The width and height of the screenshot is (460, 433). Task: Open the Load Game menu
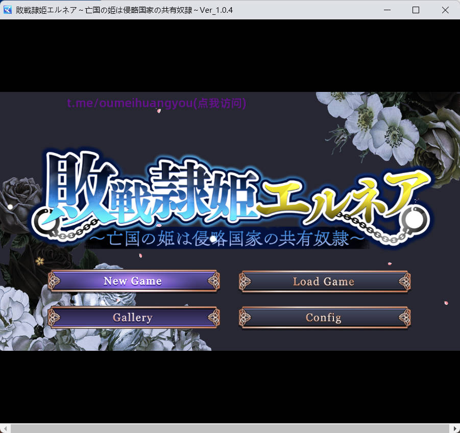click(x=324, y=281)
